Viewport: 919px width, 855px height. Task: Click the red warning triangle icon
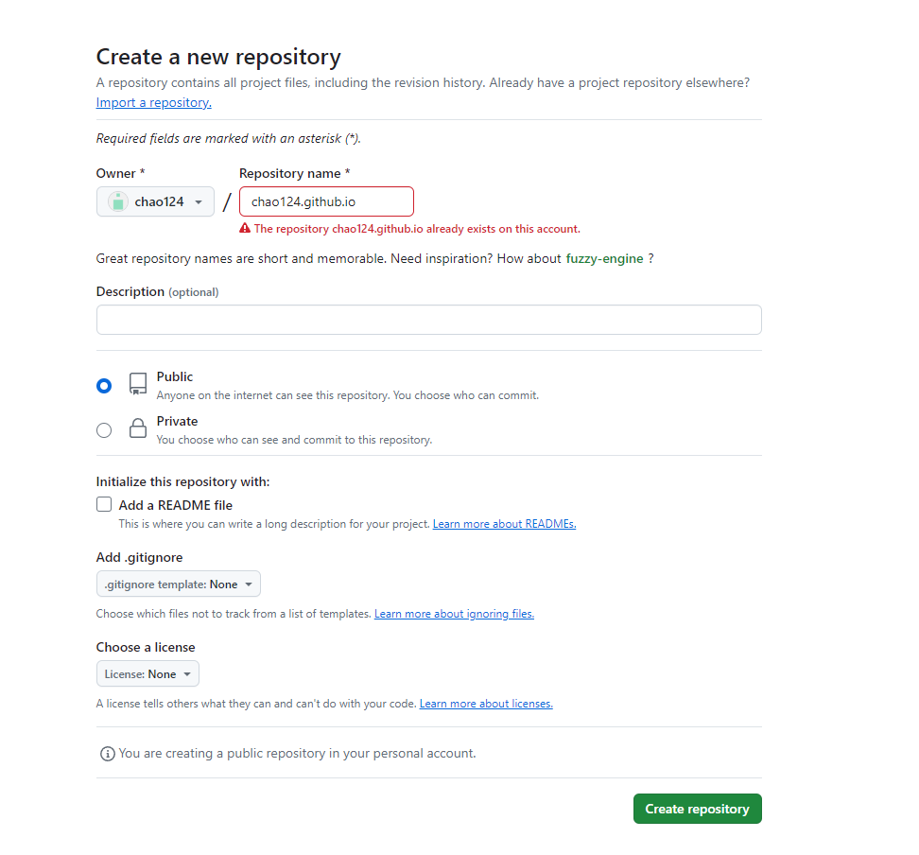coord(245,229)
